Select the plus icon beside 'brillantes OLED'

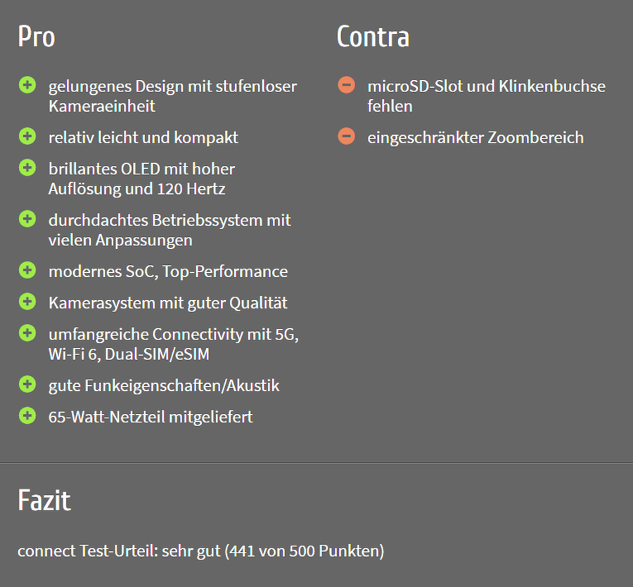27,167
